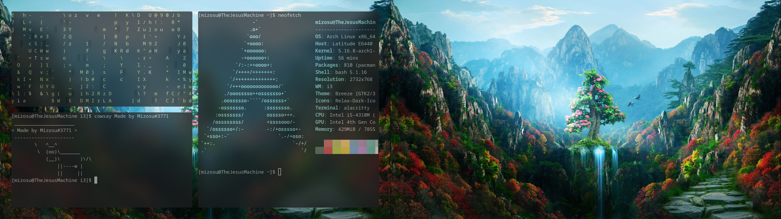Image resolution: width=781 pixels, height=219 pixels.
Task: Click the "mizosu@TheJesusMachin" neofetch title
Action: 345,22
